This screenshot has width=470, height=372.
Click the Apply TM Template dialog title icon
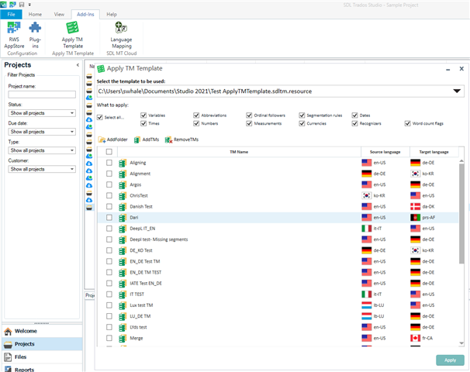click(101, 69)
